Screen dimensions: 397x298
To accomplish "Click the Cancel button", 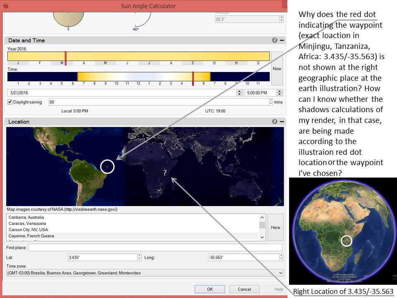I will click(244, 289).
